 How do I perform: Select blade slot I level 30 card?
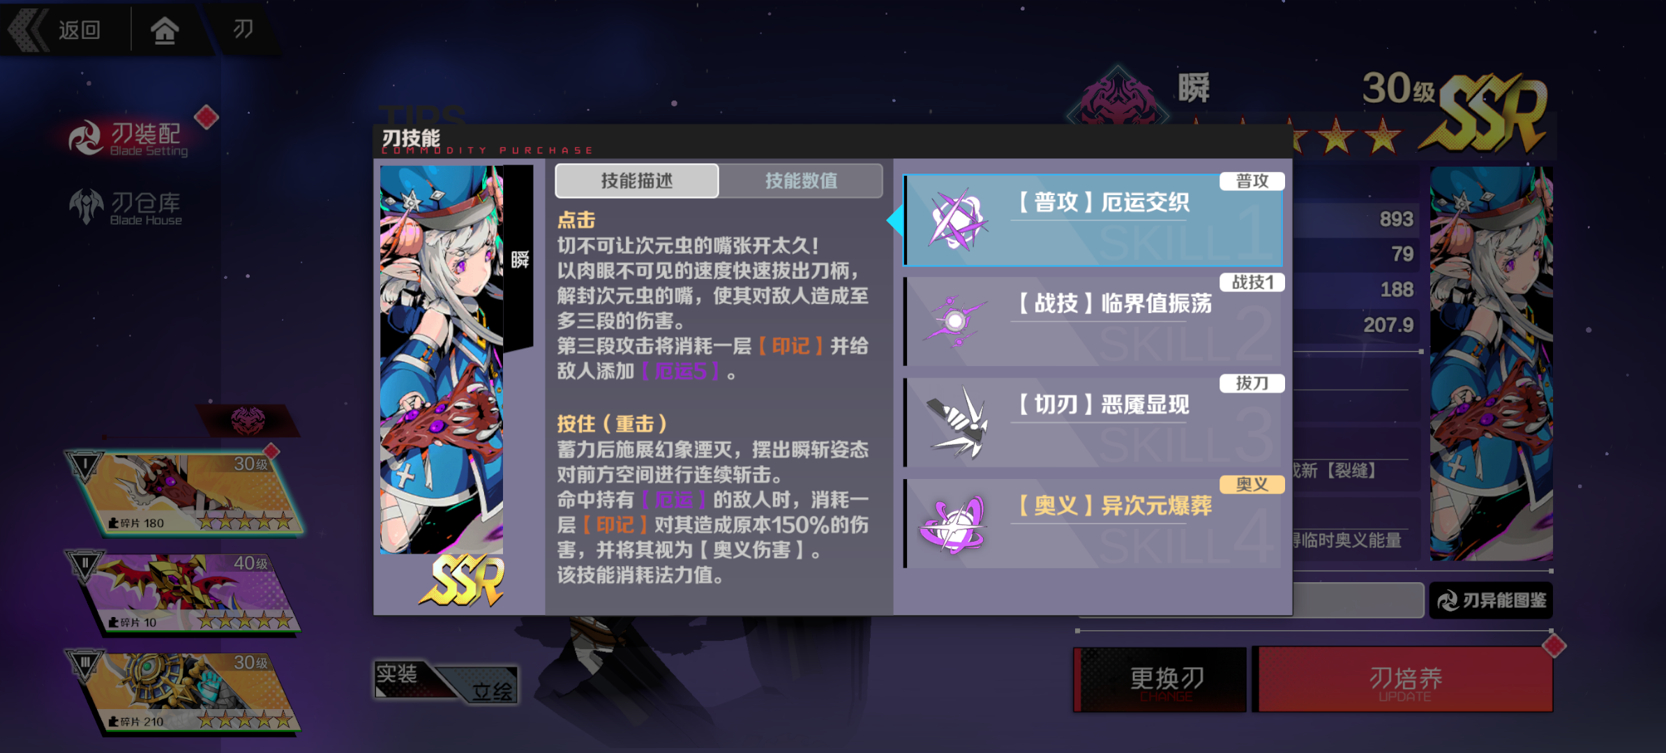(187, 492)
